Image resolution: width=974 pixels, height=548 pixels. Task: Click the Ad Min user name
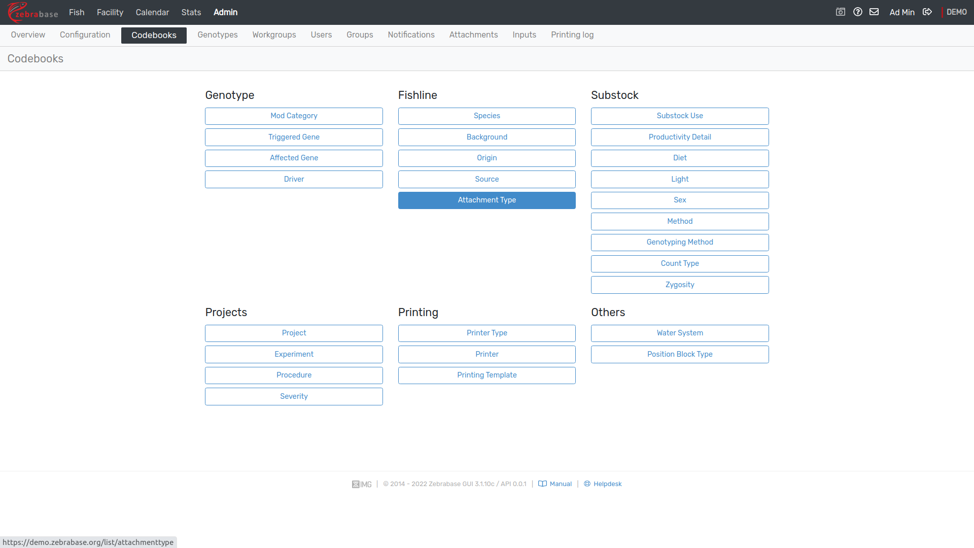[x=902, y=12]
